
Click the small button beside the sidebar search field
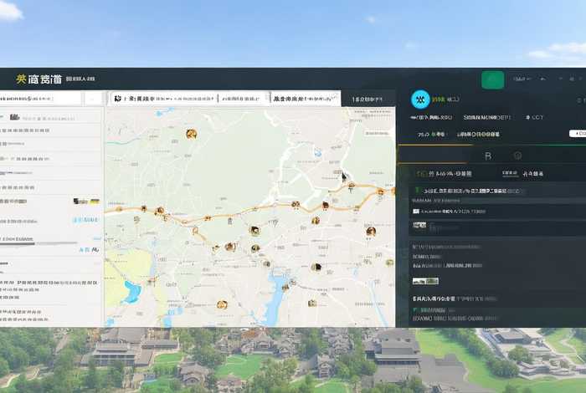coord(92,99)
